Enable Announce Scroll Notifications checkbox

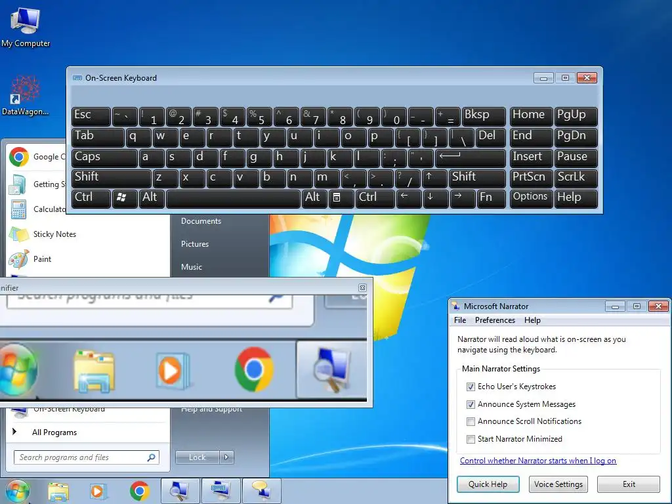pos(471,421)
